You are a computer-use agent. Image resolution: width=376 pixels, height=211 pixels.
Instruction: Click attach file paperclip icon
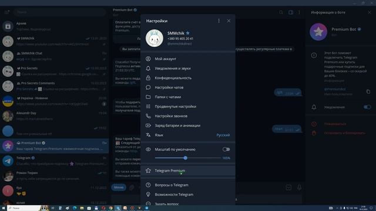(132, 188)
